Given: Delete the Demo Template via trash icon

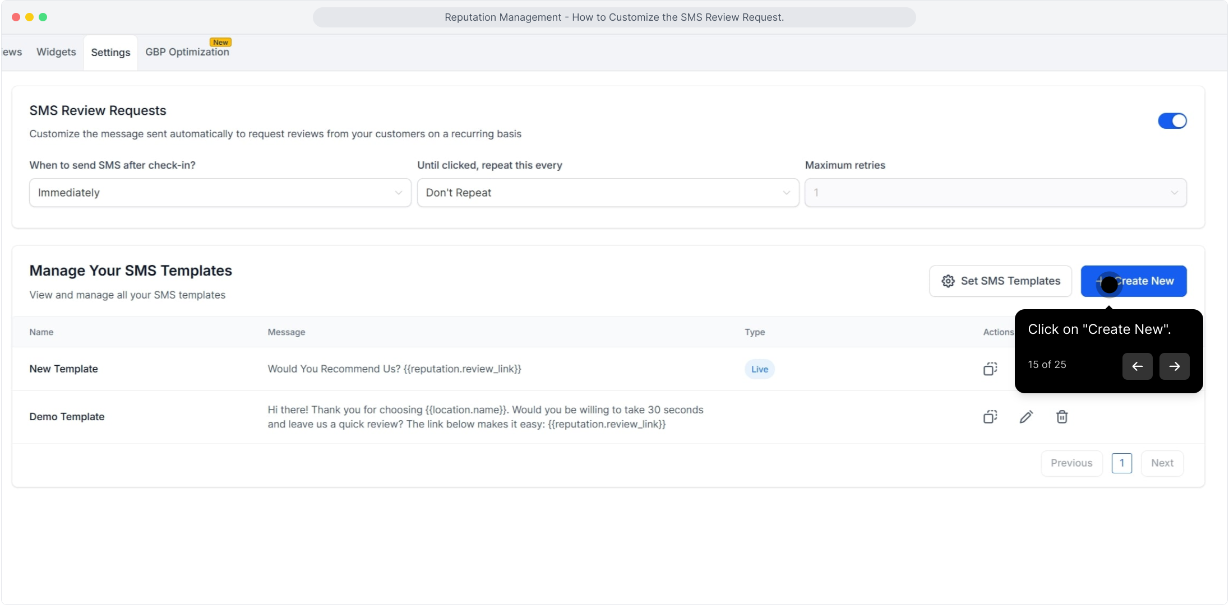Looking at the screenshot, I should point(1062,417).
